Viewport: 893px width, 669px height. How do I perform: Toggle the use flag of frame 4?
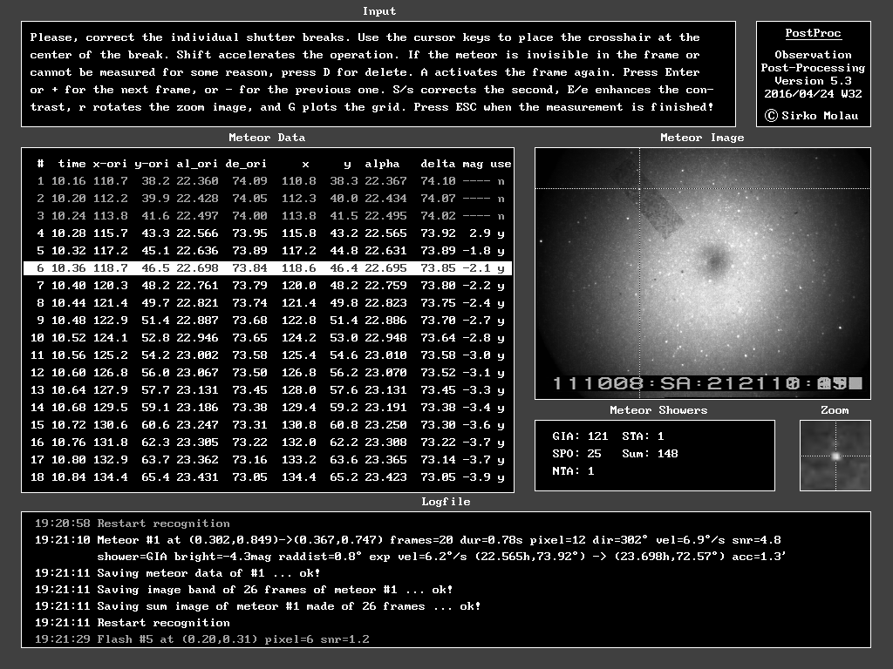(501, 233)
